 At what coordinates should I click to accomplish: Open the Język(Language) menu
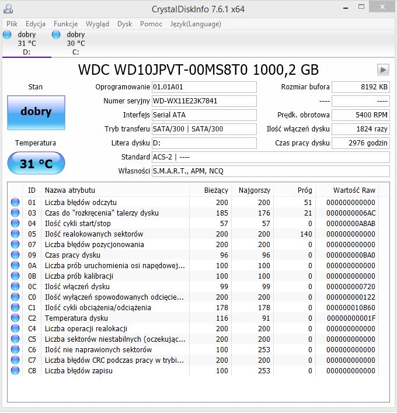click(196, 24)
